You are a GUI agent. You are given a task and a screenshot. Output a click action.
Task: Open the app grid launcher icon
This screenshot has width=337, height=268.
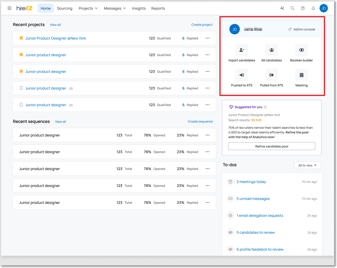pos(9,8)
